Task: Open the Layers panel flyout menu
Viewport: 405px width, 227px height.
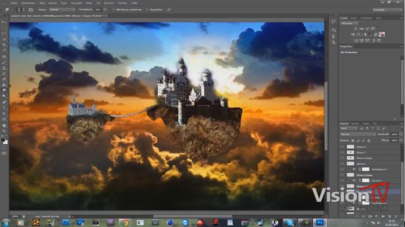Action: (x=402, y=124)
